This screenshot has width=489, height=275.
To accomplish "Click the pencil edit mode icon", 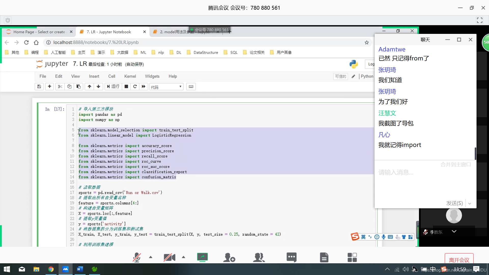I will tap(353, 76).
